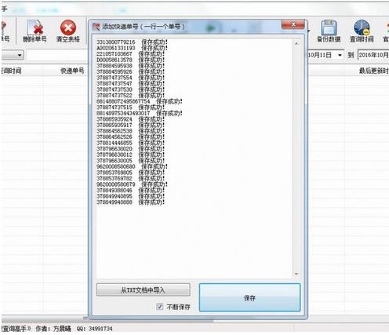Click the 从TXT文档中导入 button
Image resolution: width=389 pixels, height=335 pixels.
[144, 289]
